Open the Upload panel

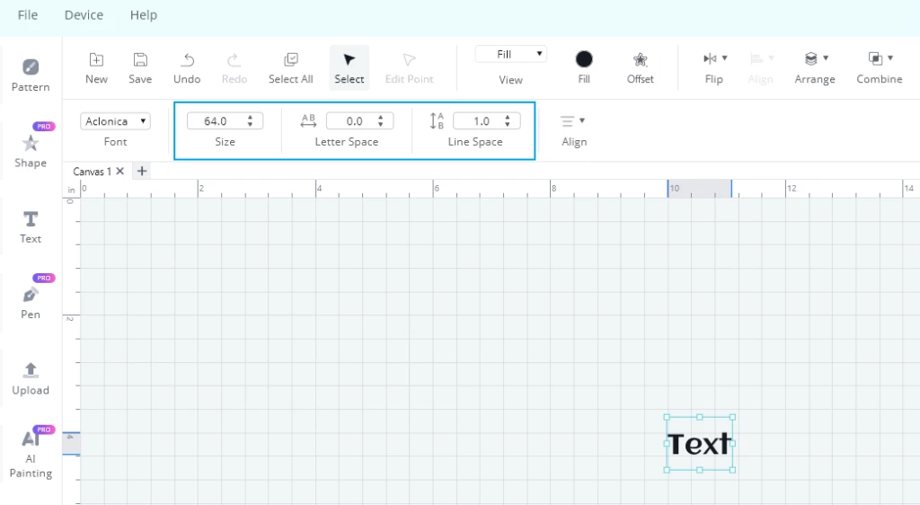31,379
